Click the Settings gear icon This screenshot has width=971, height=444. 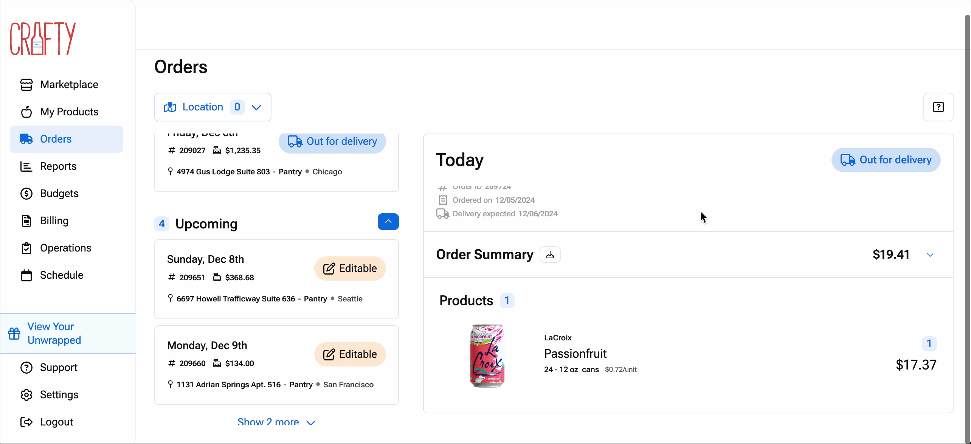(x=26, y=395)
